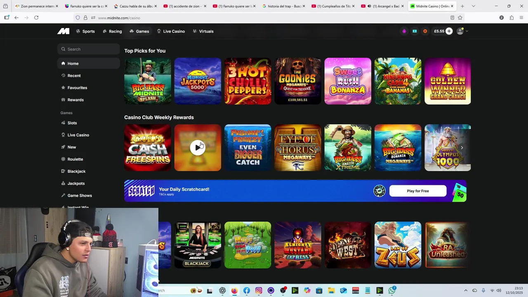528x297 pixels.
Task: Reload the page in the browser
Action: coord(36,18)
